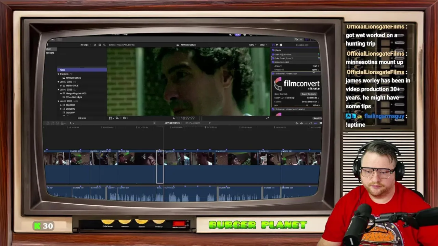The image size is (438, 246).
Task: Open Color Adjustments 1 color controls icon
Action: coord(319,54)
